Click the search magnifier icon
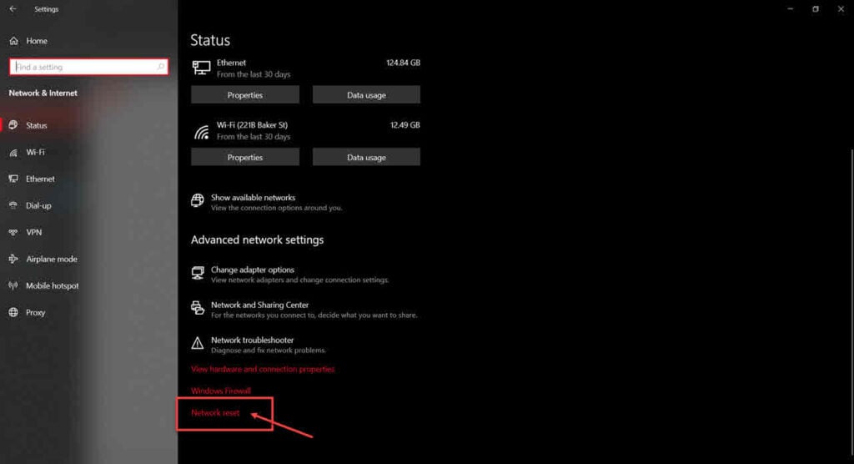 160,67
